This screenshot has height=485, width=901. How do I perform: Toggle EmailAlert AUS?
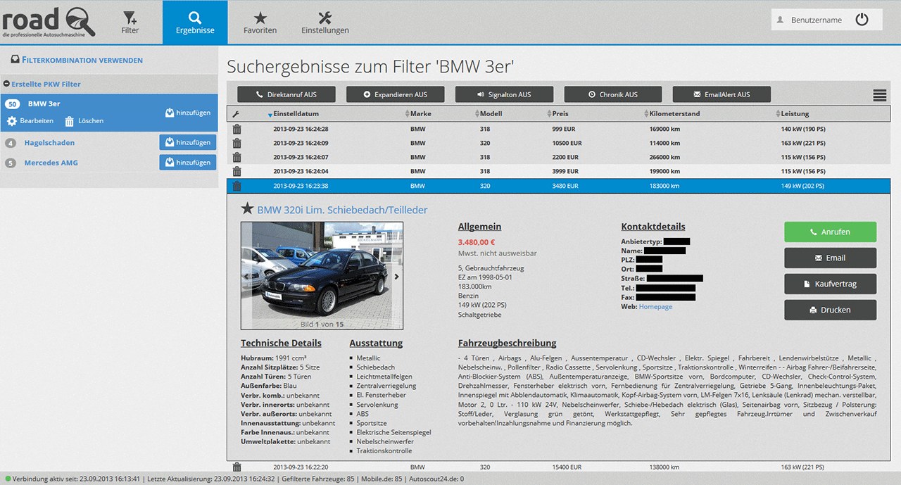coord(722,94)
